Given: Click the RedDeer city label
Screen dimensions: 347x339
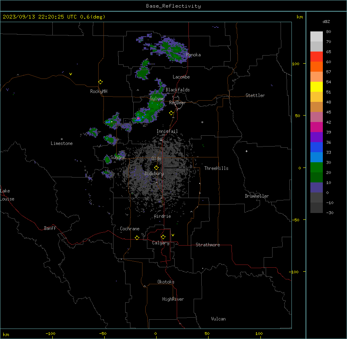Looking at the screenshot, I should coord(177,103).
